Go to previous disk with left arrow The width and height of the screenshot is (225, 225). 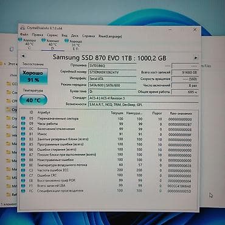coord(23,56)
